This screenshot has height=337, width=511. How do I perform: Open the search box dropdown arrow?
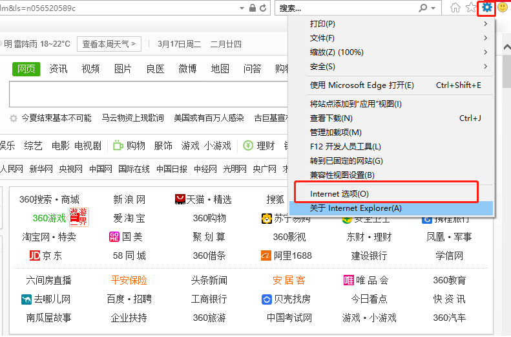coord(434,8)
